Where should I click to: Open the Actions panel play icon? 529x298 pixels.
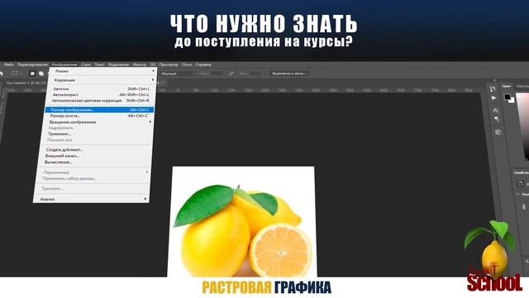494,98
